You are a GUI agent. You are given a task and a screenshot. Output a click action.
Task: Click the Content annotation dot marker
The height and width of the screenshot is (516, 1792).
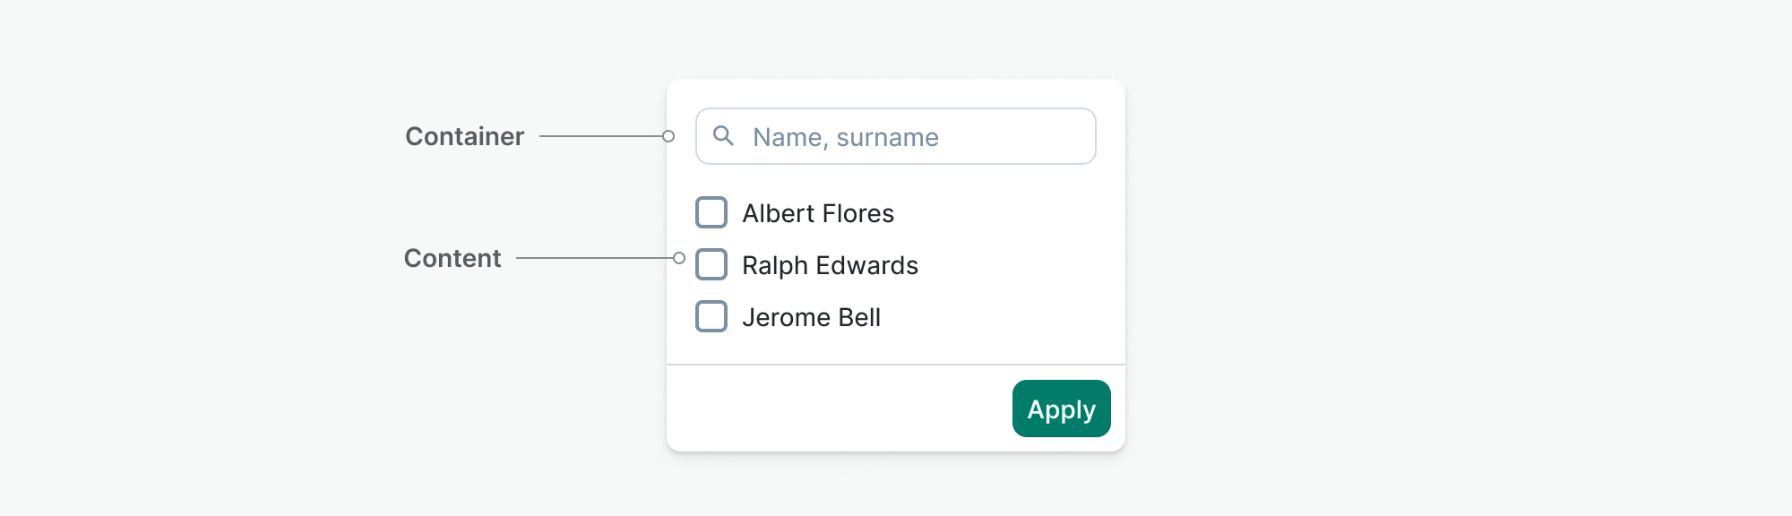pos(679,258)
